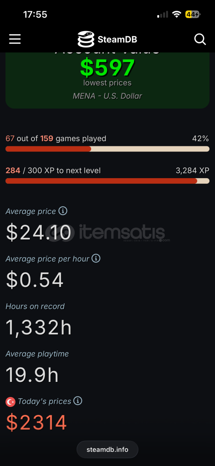Tap the games played progress bar
215x466 pixels.
tap(108, 149)
